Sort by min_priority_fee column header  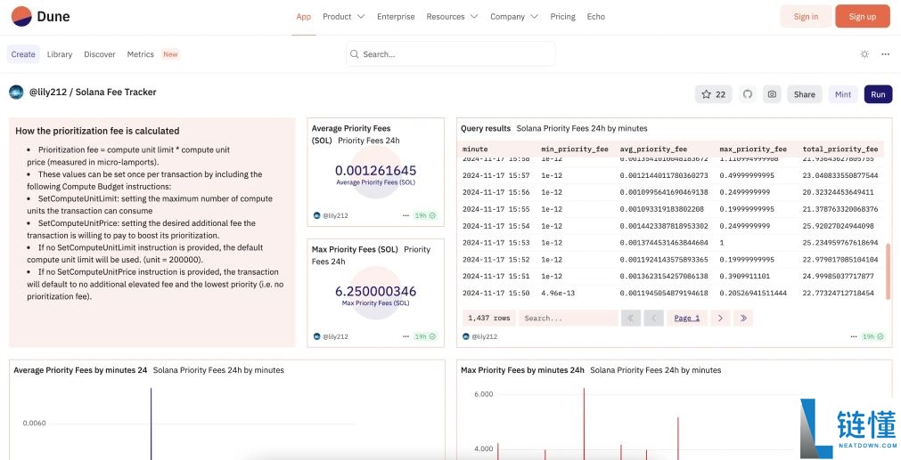pos(575,149)
